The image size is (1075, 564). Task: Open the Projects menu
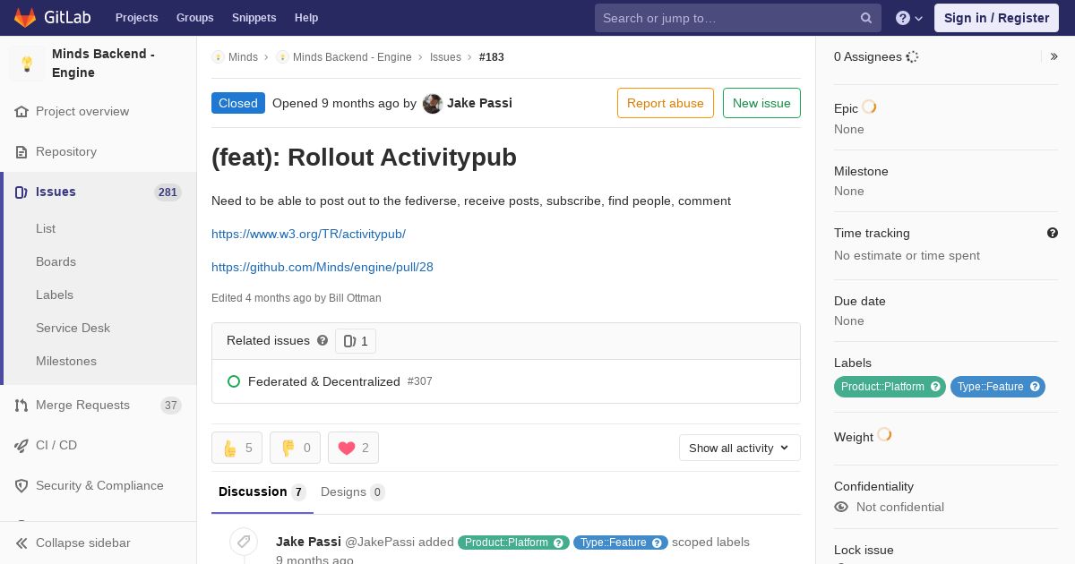point(136,18)
